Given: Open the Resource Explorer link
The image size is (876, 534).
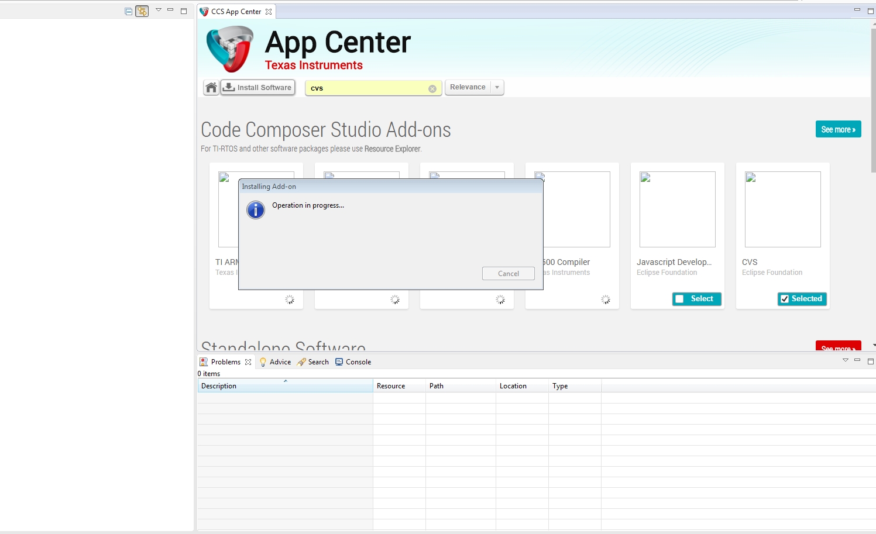Looking at the screenshot, I should (x=392, y=149).
